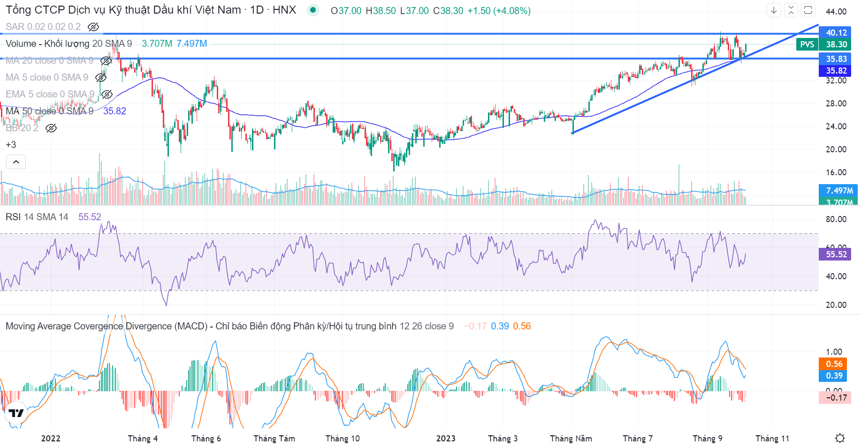Select the MA 50 close legend
861x447 pixels.
click(x=49, y=111)
